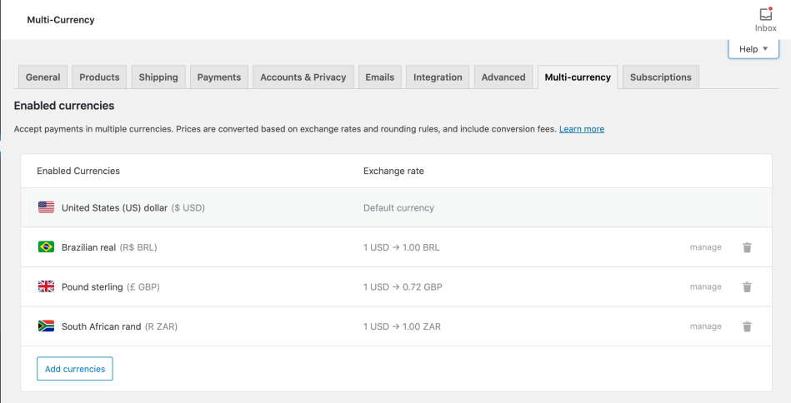This screenshot has width=791, height=403.
Task: Manage the Brazilian real settings
Action: (x=705, y=247)
